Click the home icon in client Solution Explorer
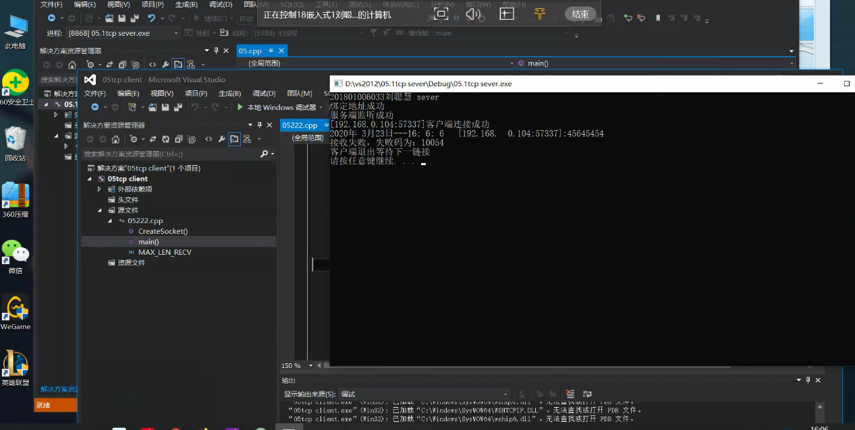 click(x=115, y=139)
